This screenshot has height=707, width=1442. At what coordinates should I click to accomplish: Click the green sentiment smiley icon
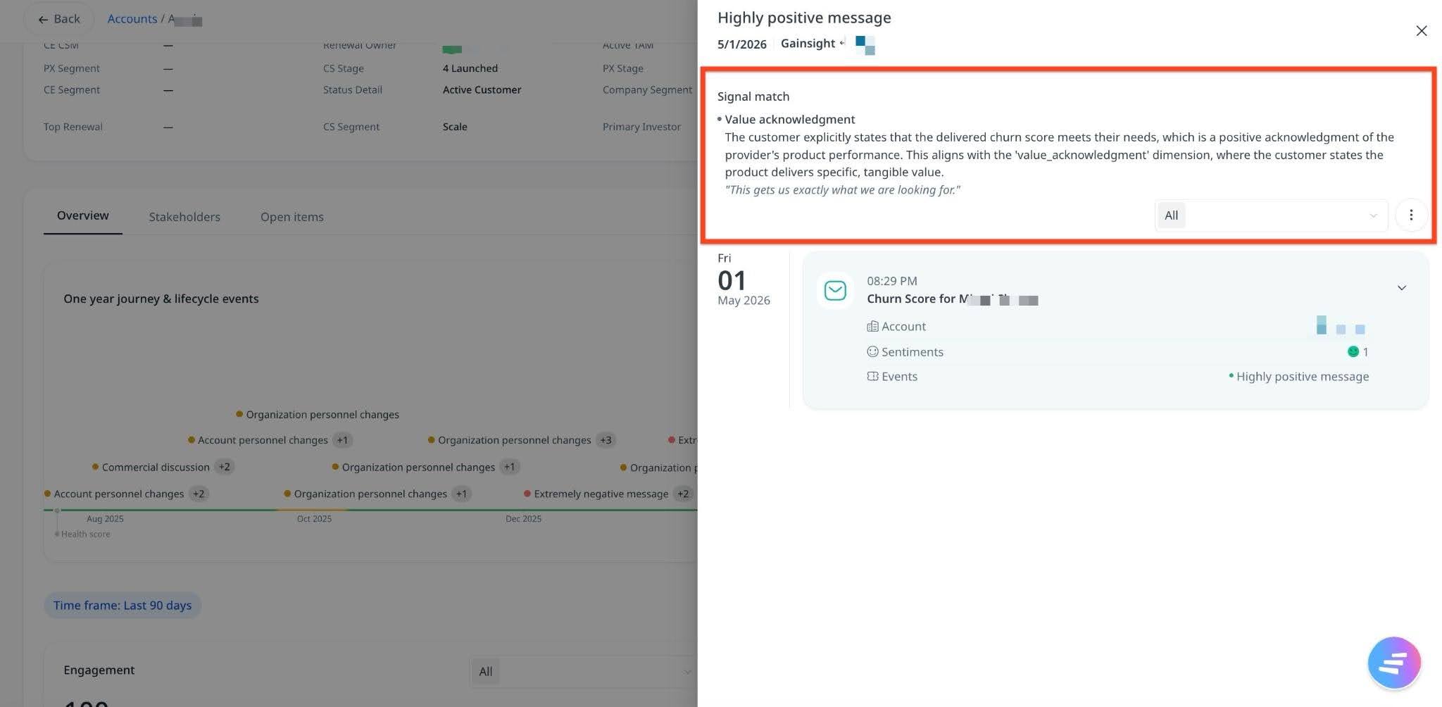point(1353,351)
